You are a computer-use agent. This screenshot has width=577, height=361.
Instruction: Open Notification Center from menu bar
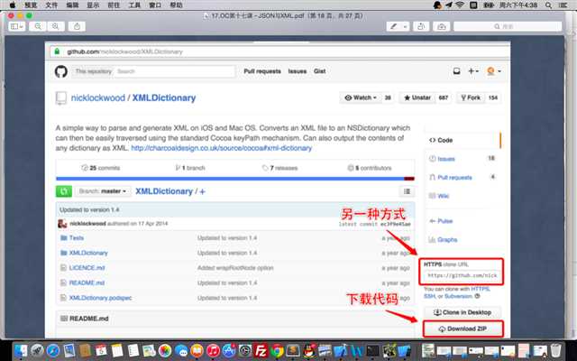pyautogui.click(x=563, y=5)
